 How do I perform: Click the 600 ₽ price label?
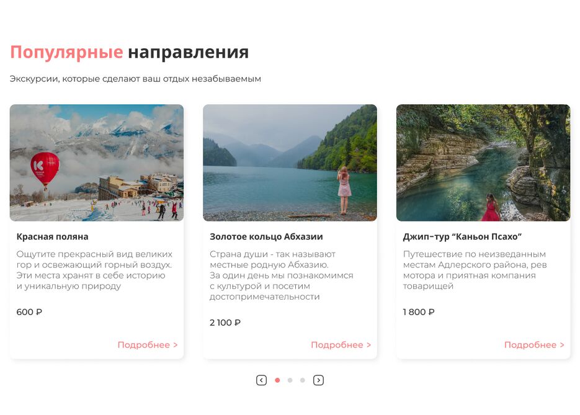point(29,312)
